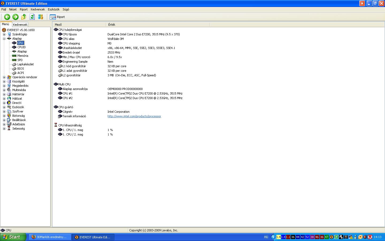Switch to the Menü tab
Image resolution: width=385 pixels, height=241 pixels.
pyautogui.click(x=6, y=24)
